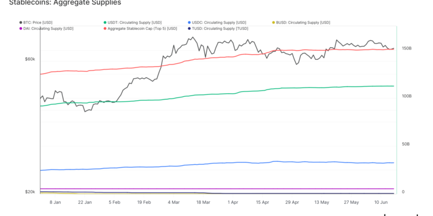Image resolution: width=433 pixels, height=216 pixels.
Task: Click the red Aggregate Stablecoin legend dot
Action: tap(105, 28)
